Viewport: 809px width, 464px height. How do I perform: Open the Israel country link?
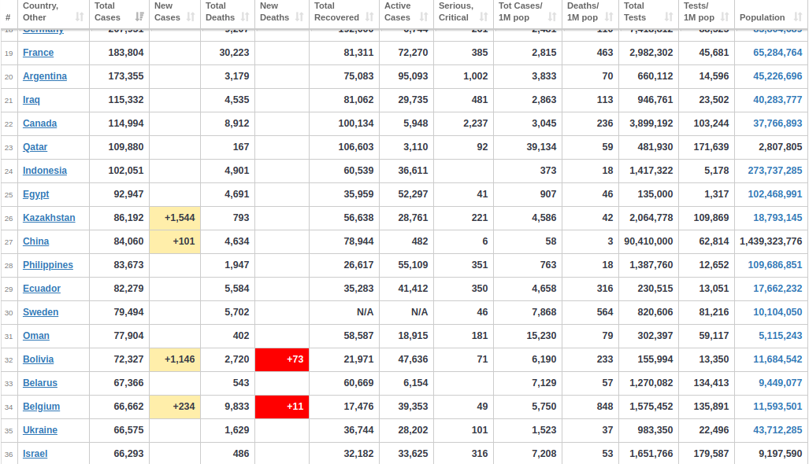click(35, 454)
